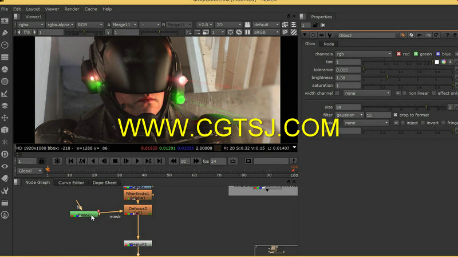Jump to the first frame

pos(70,161)
